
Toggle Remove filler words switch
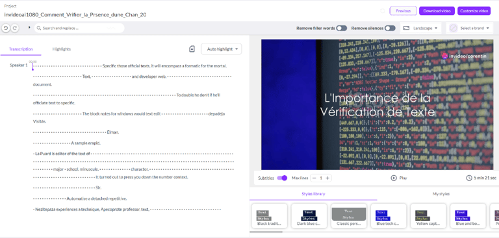(x=342, y=28)
